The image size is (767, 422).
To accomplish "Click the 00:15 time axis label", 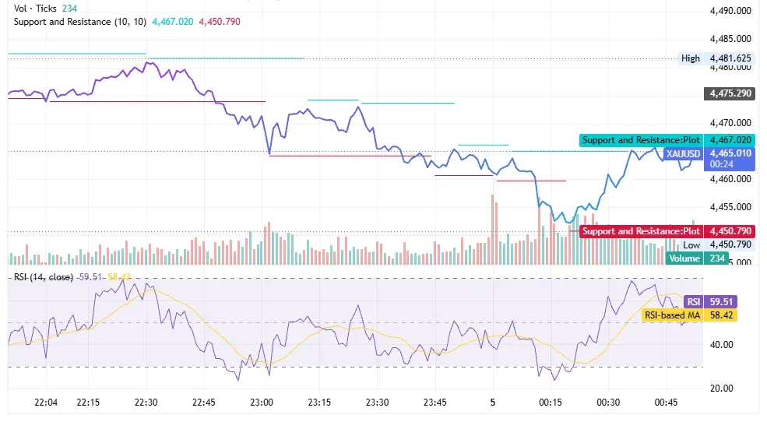I will [551, 403].
